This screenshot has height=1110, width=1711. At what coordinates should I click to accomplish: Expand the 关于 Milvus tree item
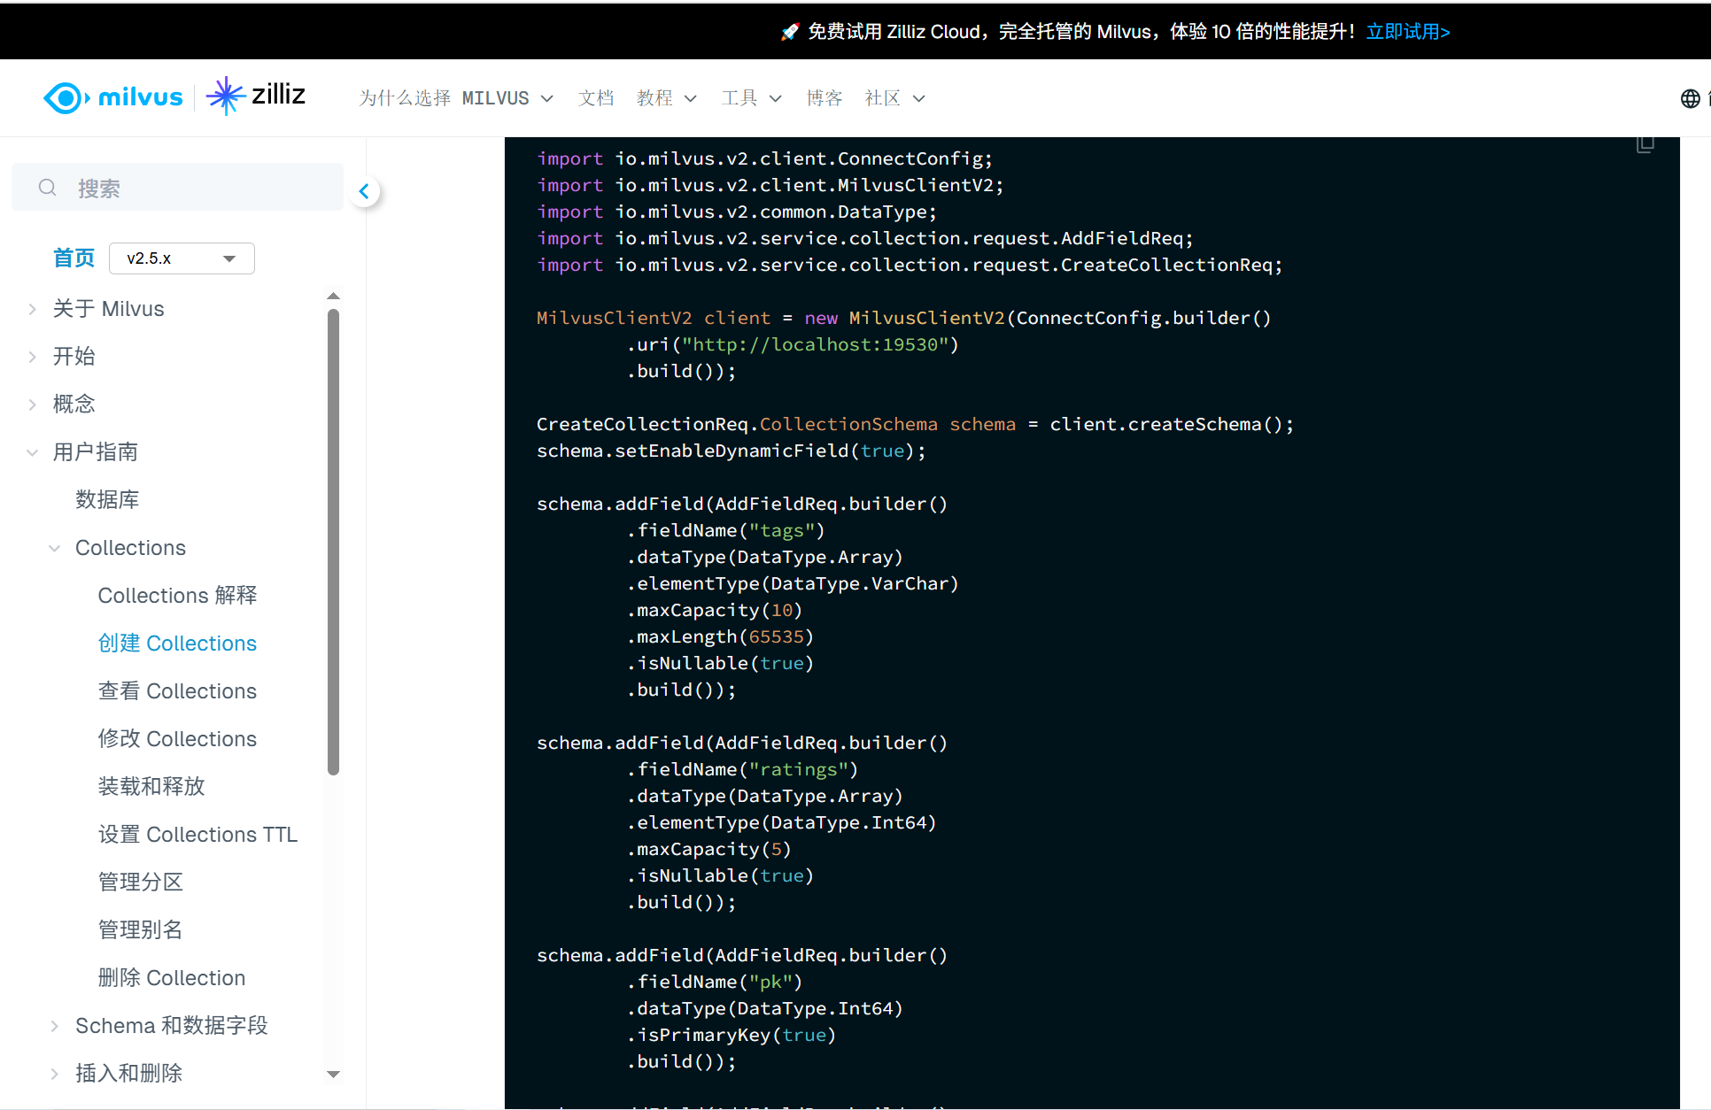[33, 309]
